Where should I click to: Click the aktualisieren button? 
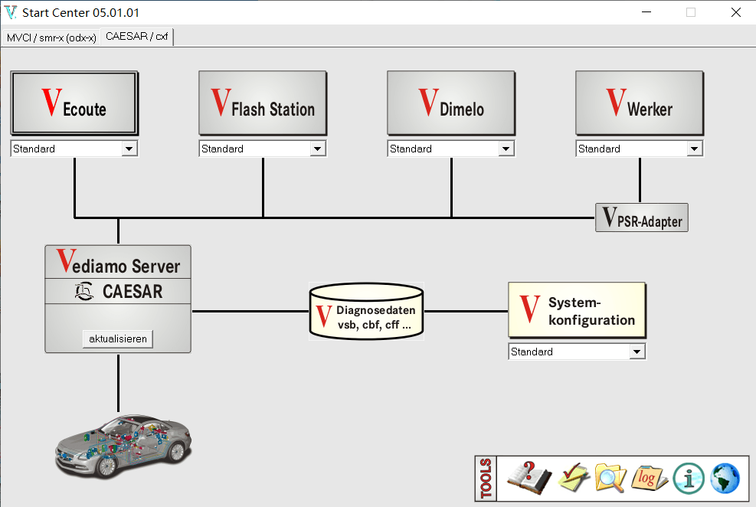click(x=117, y=338)
